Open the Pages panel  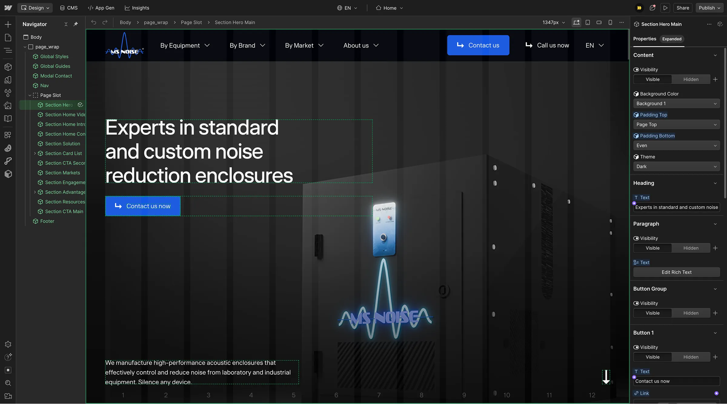pos(8,37)
